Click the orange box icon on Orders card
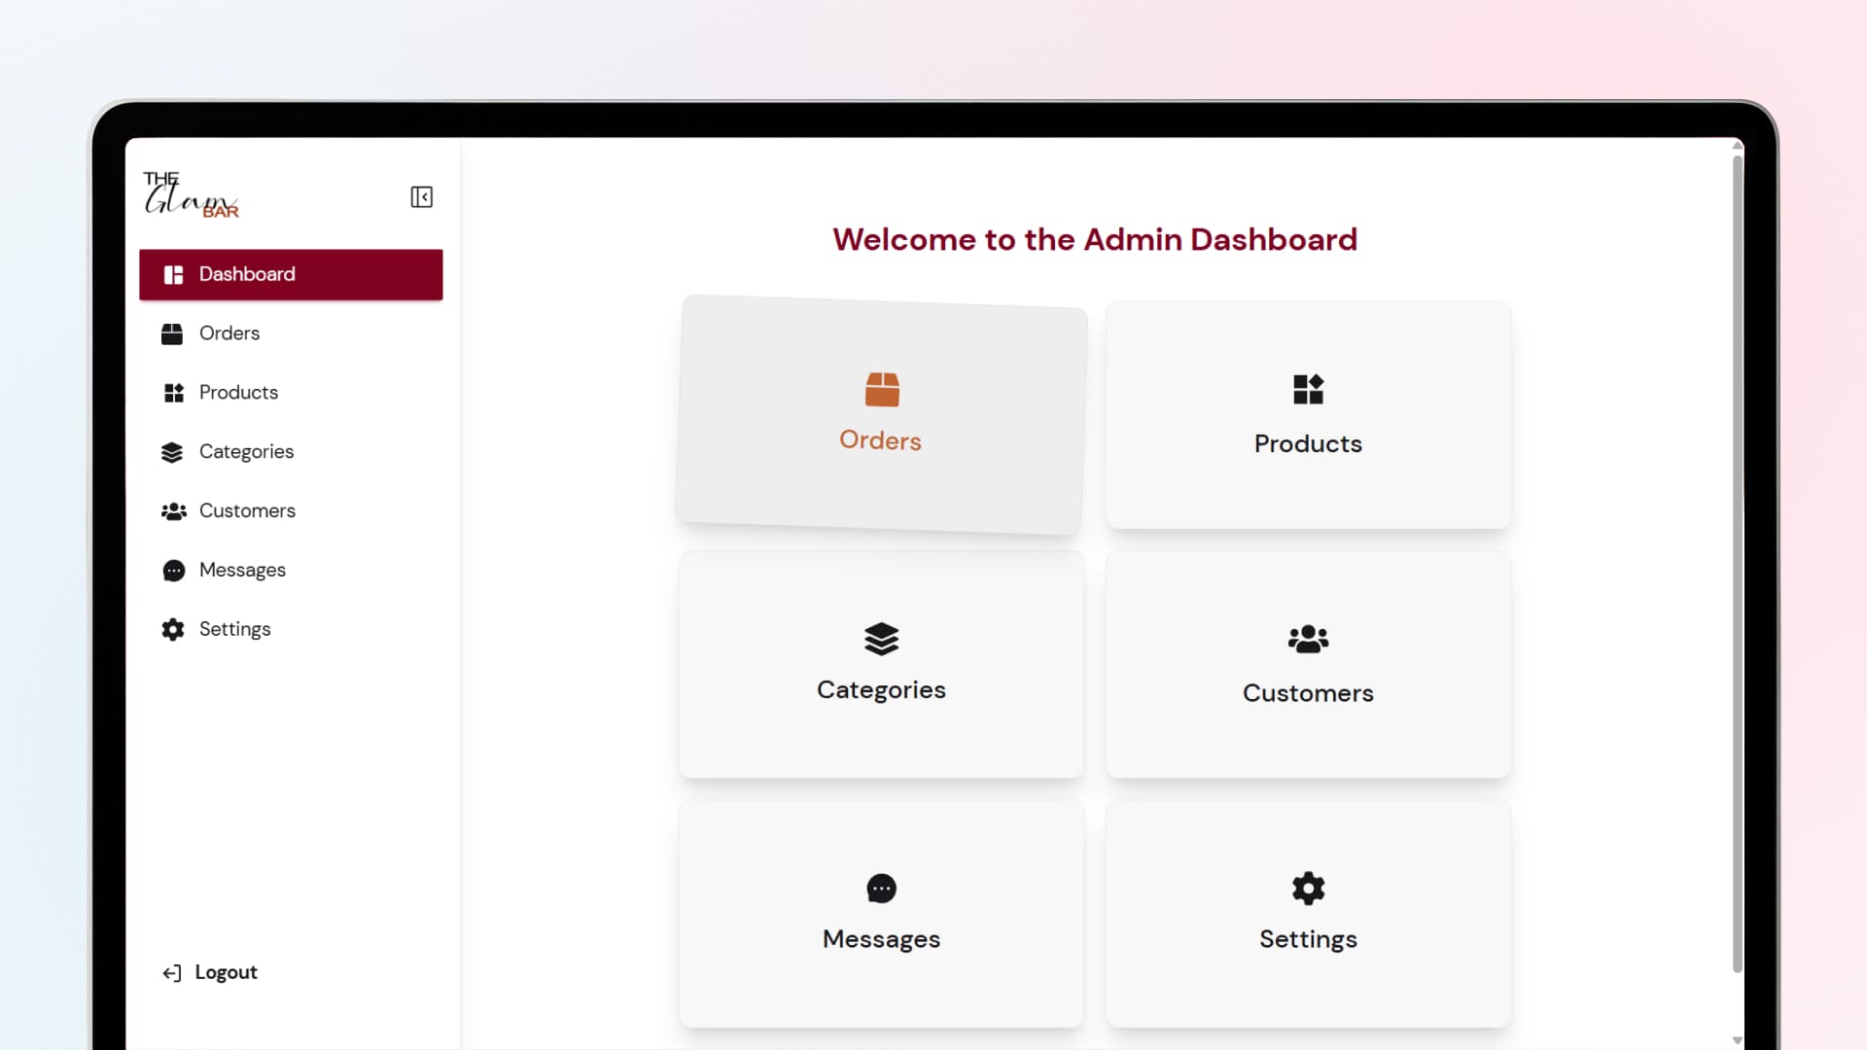The width and height of the screenshot is (1867, 1050). click(x=882, y=390)
